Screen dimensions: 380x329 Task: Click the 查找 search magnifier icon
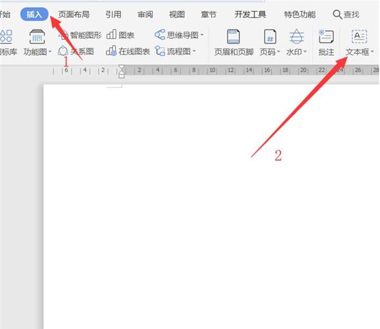[337, 15]
